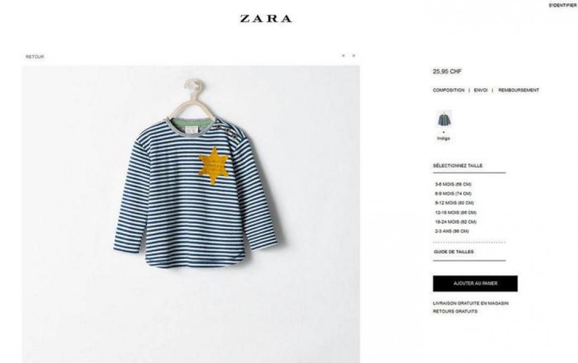Open the REMBOURSEMENT tab

point(519,90)
